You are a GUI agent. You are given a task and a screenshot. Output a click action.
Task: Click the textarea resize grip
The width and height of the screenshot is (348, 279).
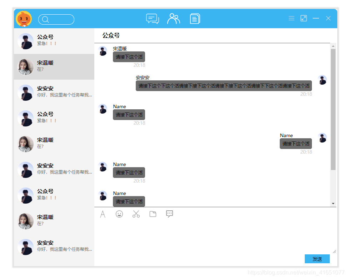[334, 251]
